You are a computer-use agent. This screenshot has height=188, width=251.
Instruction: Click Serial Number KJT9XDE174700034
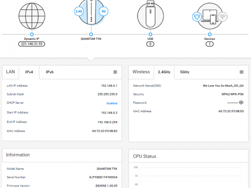pyautogui.click(x=103, y=177)
